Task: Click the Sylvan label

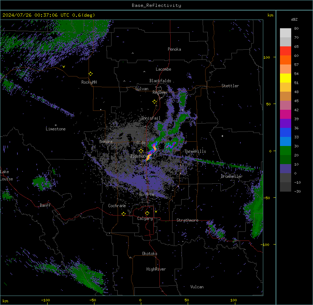Action: pos(142,89)
